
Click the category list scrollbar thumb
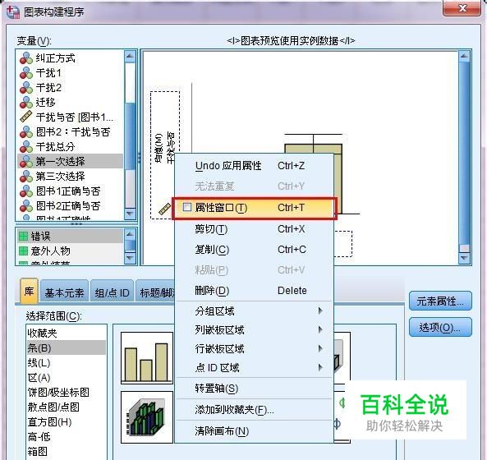pos(130,246)
